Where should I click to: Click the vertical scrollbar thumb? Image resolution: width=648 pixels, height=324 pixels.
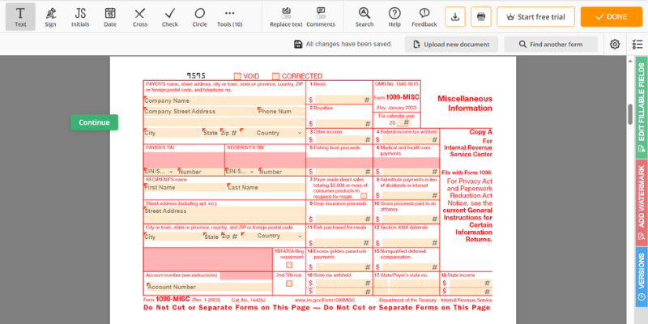(630, 113)
